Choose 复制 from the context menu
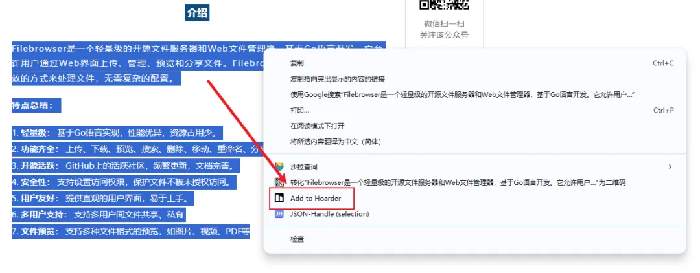 (x=297, y=63)
